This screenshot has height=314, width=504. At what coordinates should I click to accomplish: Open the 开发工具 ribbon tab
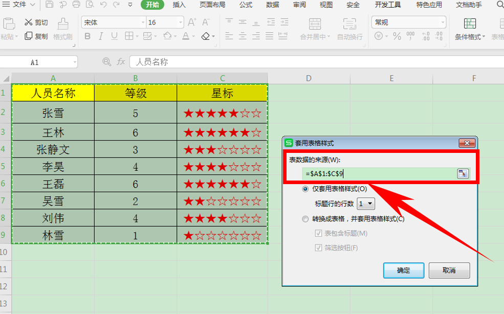(388, 5)
